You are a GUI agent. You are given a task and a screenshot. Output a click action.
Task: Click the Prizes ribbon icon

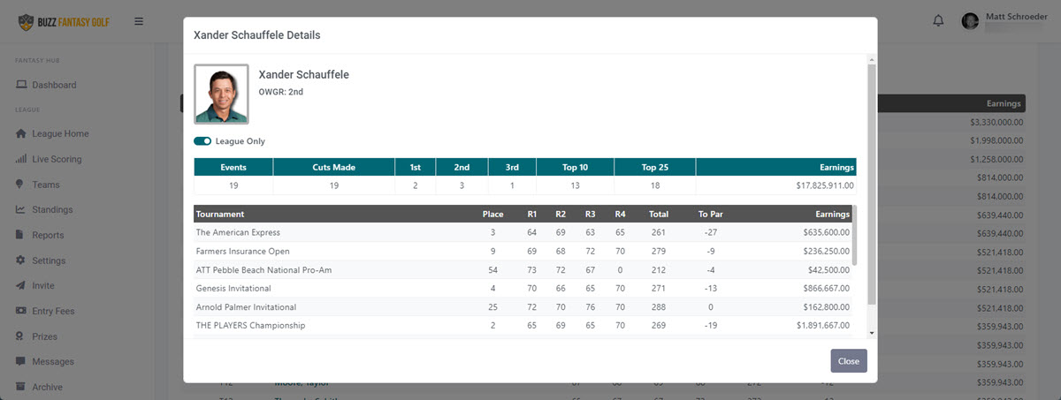(x=21, y=336)
